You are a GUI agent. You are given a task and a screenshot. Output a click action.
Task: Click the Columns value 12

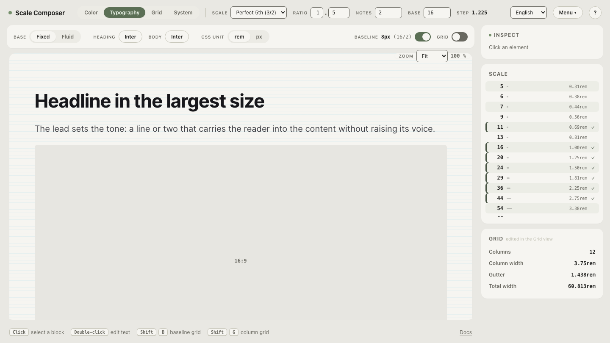(592, 252)
